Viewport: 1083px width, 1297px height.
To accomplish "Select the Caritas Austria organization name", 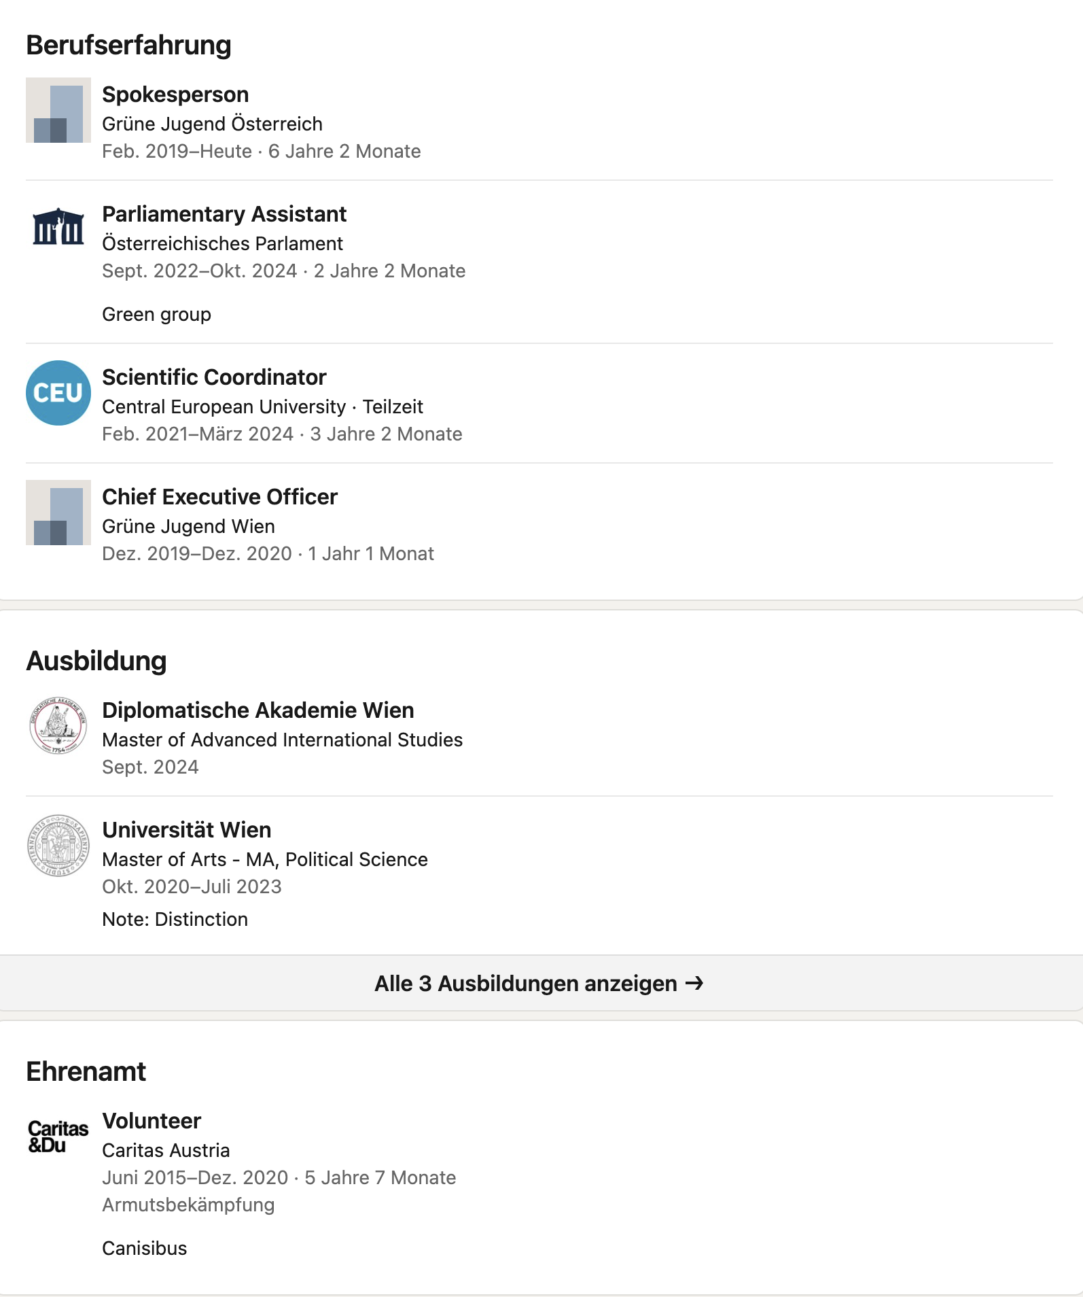I will 166,1150.
